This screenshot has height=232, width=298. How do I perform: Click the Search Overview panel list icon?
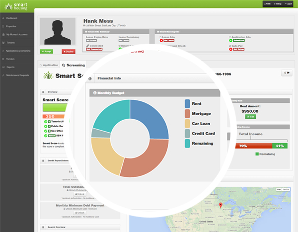[43, 227]
